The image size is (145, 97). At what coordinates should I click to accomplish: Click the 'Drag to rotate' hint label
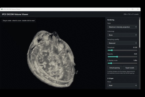tap(19, 21)
